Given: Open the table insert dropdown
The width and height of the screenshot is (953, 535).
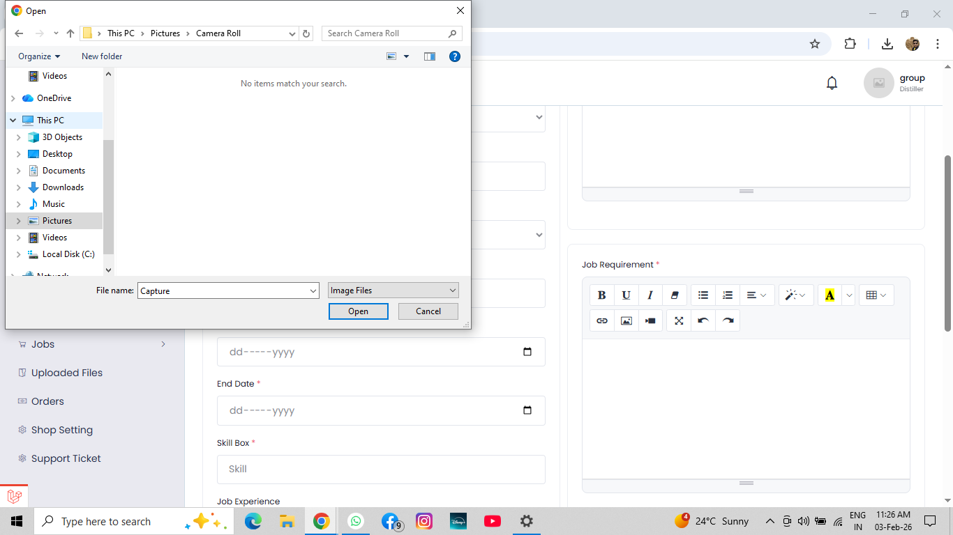Looking at the screenshot, I should point(876,295).
